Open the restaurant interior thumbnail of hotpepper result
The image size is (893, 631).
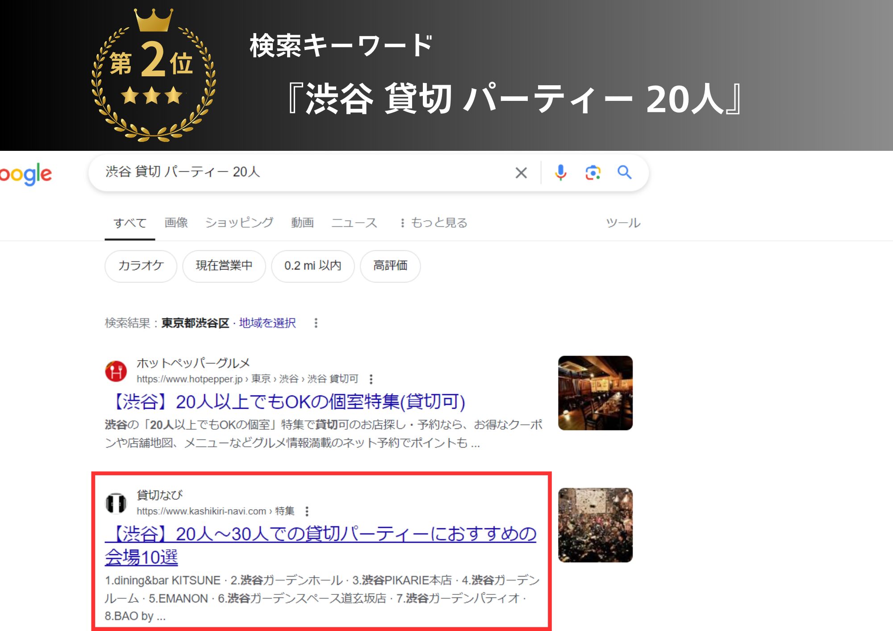tap(595, 393)
